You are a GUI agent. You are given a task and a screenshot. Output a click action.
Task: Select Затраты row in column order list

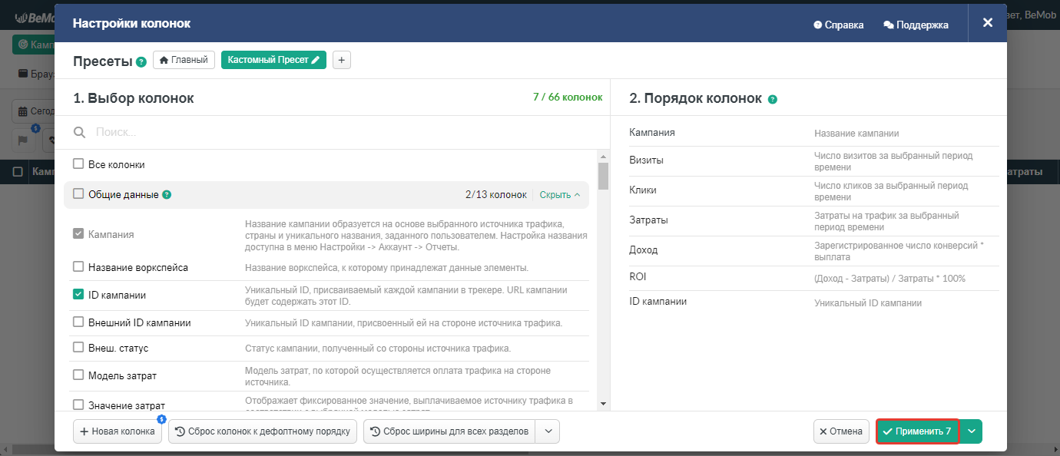coord(814,221)
